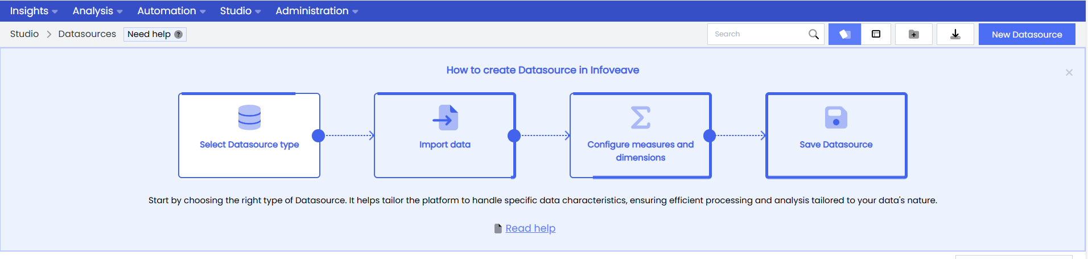Open the Analysis menu

(x=97, y=11)
